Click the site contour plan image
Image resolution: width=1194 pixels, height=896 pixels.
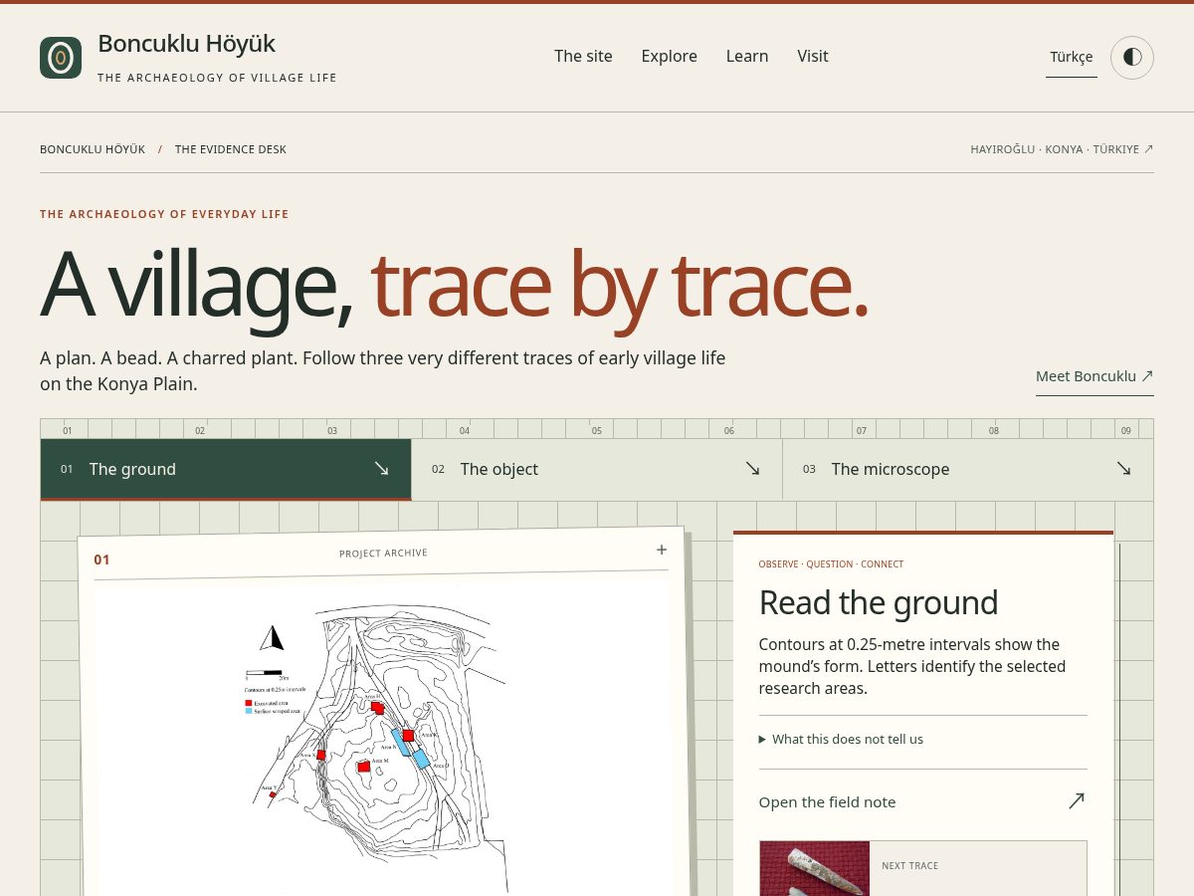[x=384, y=738]
